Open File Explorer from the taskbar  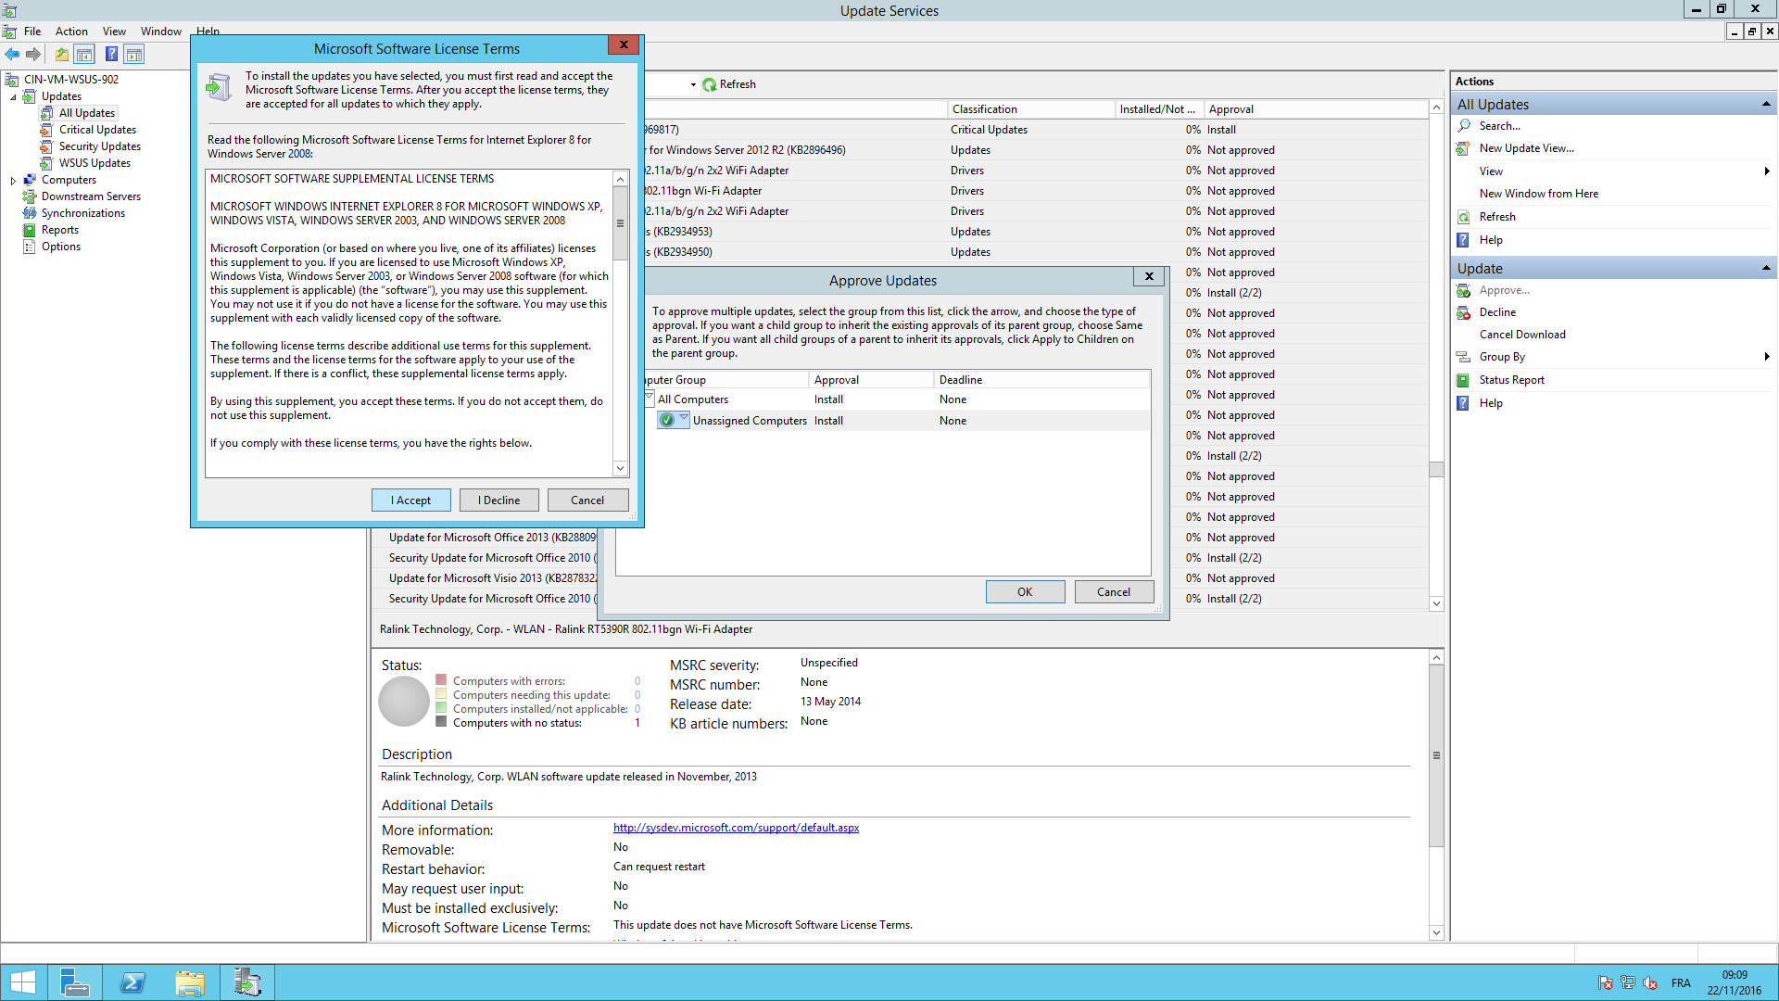pyautogui.click(x=190, y=982)
